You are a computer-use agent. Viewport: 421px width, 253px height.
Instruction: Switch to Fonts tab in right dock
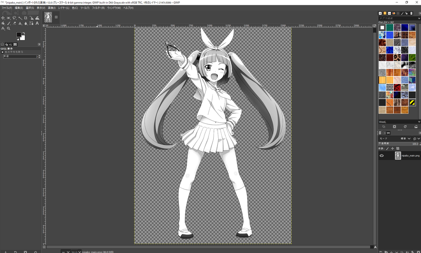click(x=389, y=13)
